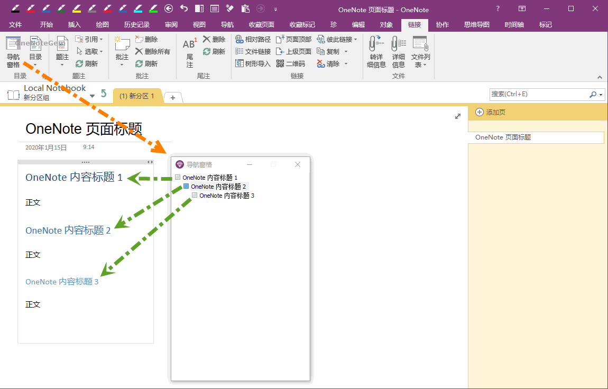
Task: Open the help question mark
Action: click(x=498, y=8)
